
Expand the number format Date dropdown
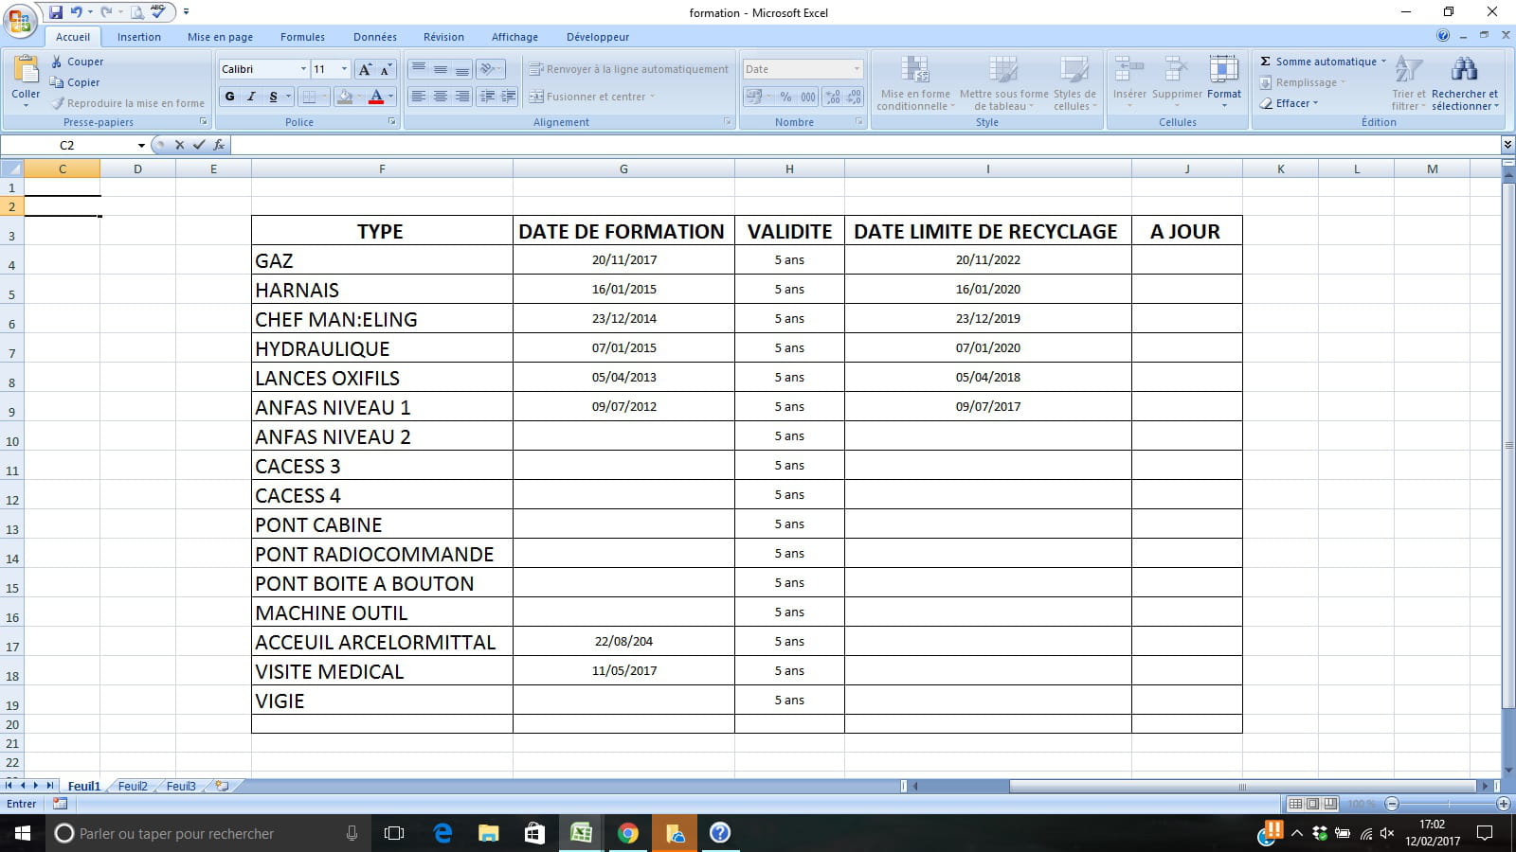857,69
